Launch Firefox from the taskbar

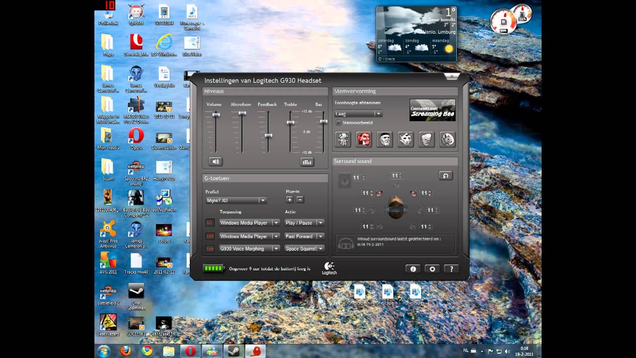[x=126, y=351]
